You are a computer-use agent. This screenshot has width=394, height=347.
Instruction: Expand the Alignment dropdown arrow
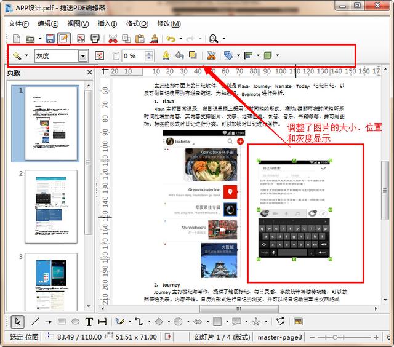point(258,55)
